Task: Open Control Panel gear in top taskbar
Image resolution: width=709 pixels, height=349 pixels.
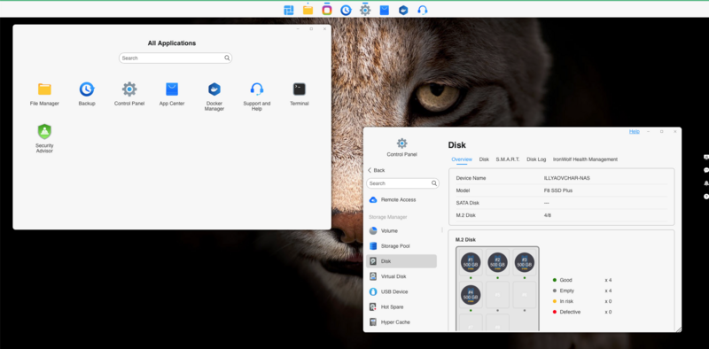Action: tap(365, 10)
